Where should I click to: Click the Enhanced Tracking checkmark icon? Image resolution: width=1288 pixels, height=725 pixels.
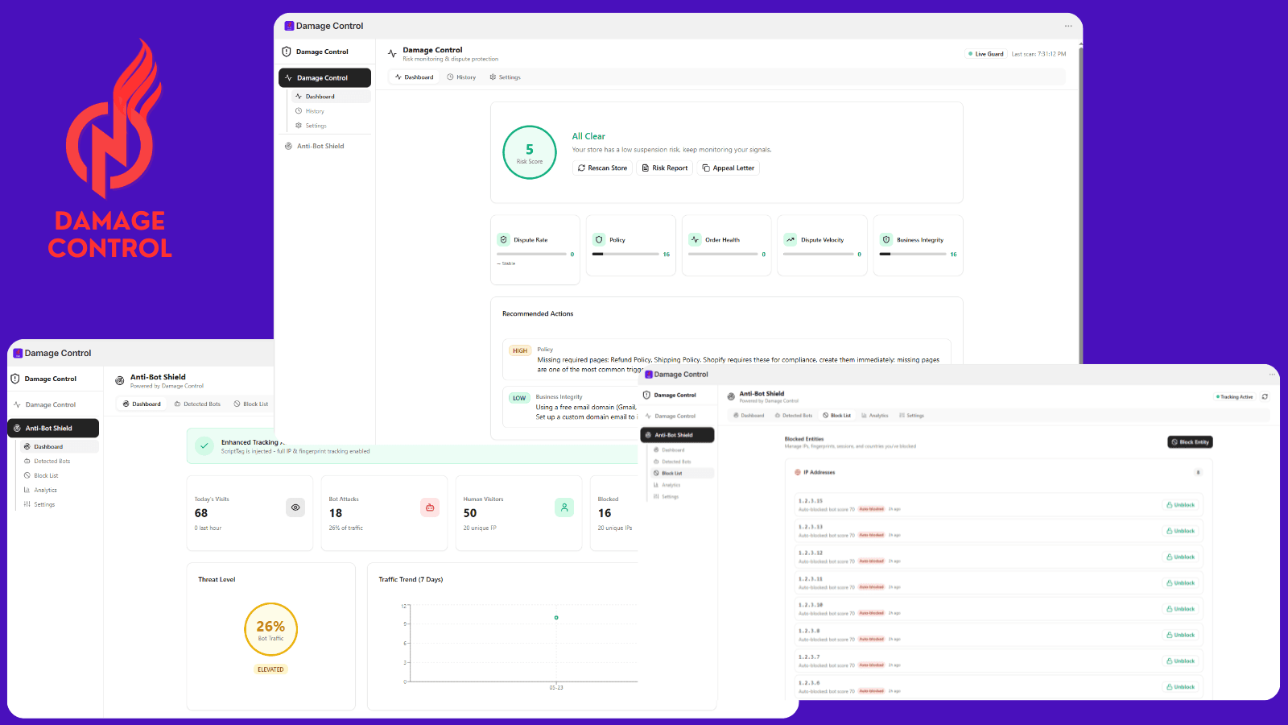pos(204,445)
